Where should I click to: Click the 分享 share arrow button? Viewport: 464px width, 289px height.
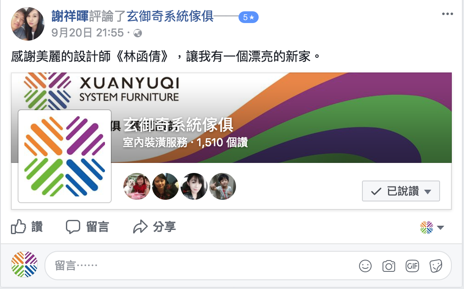coord(154,227)
